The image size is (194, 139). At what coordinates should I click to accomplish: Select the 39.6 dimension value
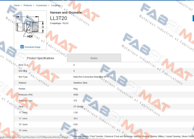(x=75, y=118)
